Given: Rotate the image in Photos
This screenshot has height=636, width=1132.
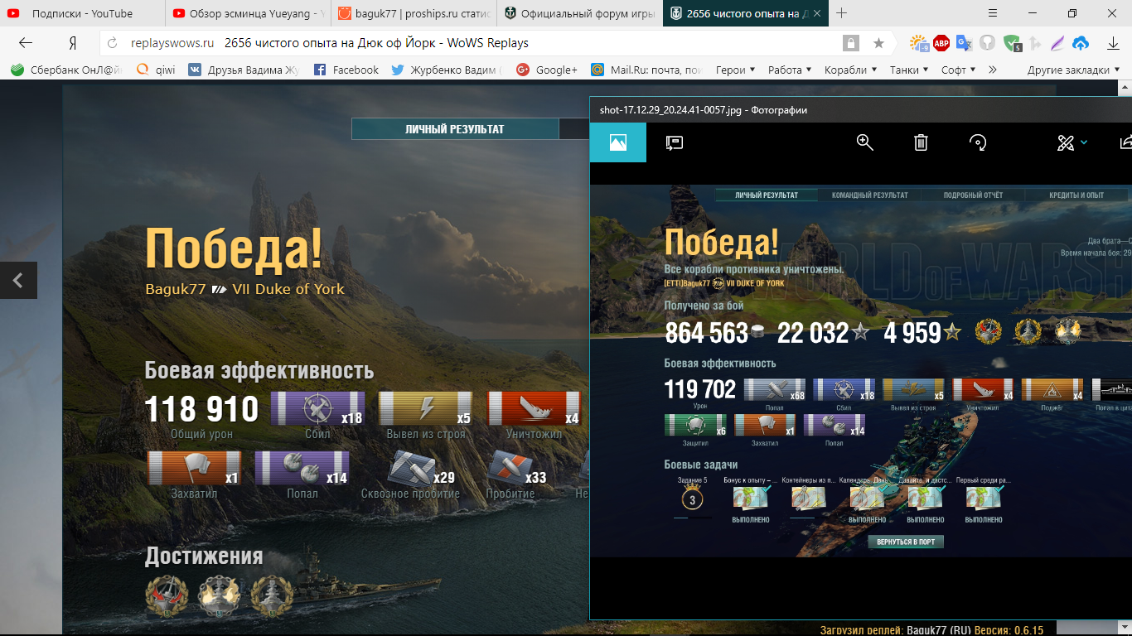Looking at the screenshot, I should tap(978, 142).
